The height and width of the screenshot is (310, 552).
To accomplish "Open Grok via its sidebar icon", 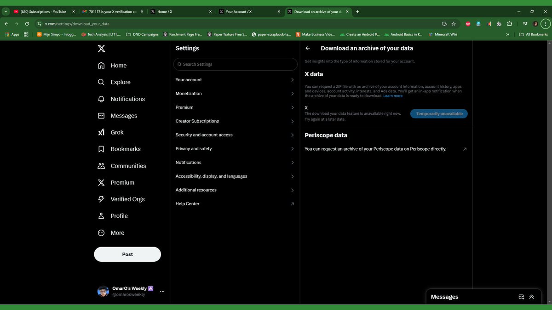I will tap(101, 132).
